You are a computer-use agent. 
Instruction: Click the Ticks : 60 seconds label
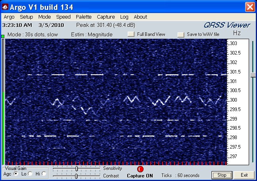(x=180, y=175)
